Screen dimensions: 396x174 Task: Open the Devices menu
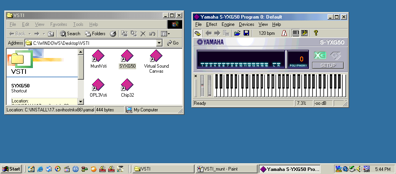(246, 24)
